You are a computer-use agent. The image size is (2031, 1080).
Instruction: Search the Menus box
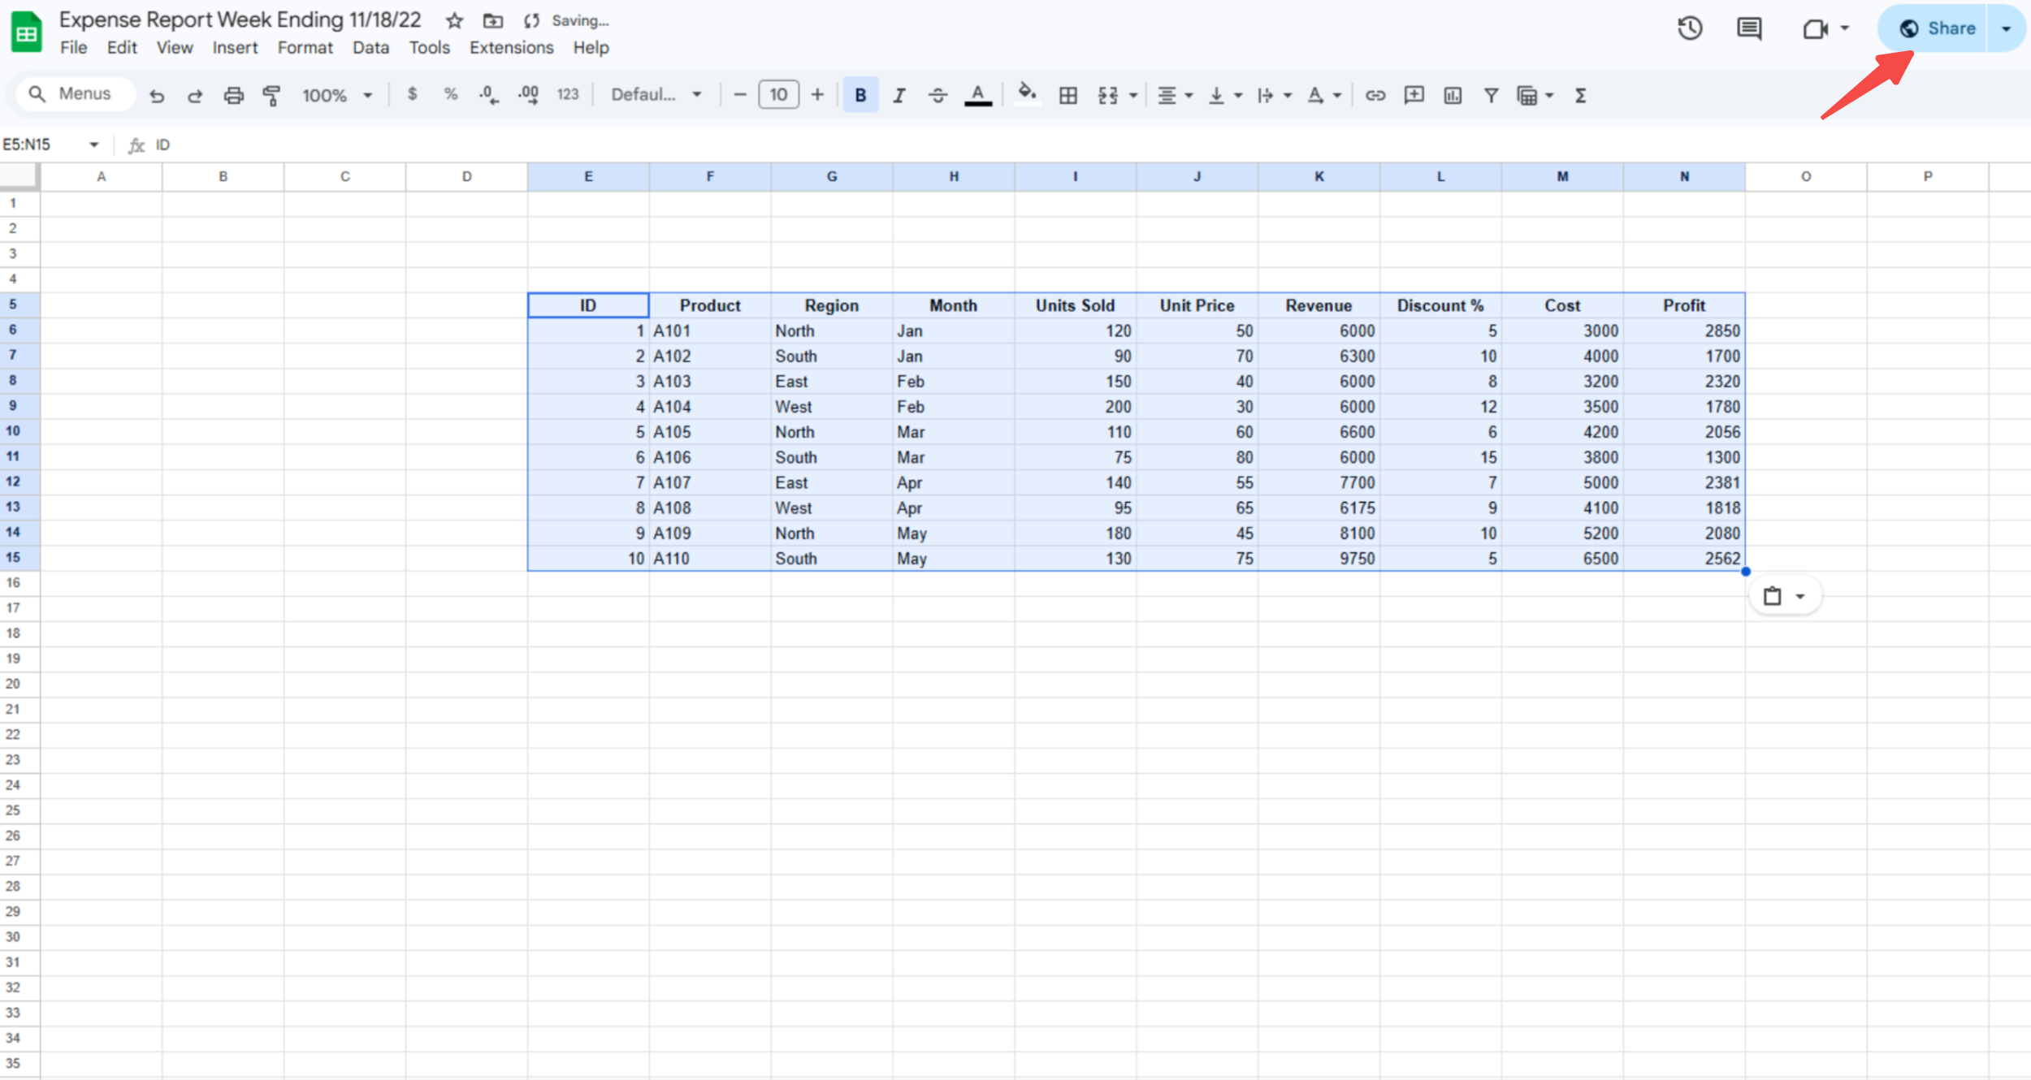click(75, 94)
